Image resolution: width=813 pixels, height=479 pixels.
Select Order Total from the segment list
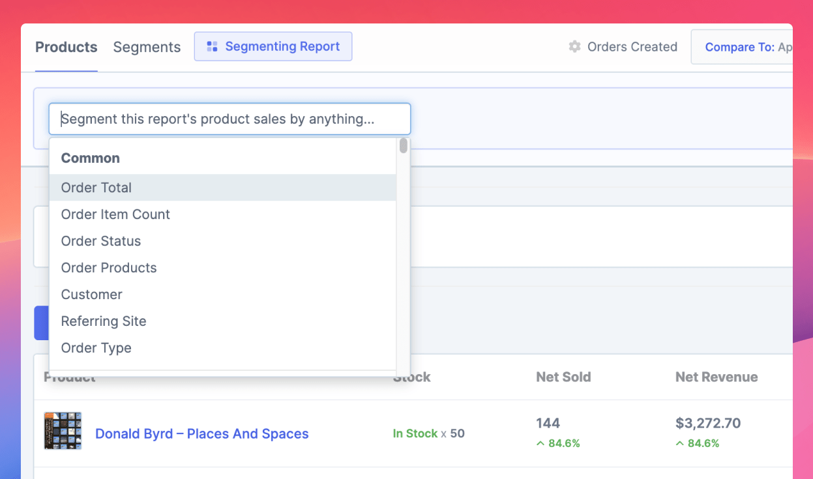tap(96, 187)
